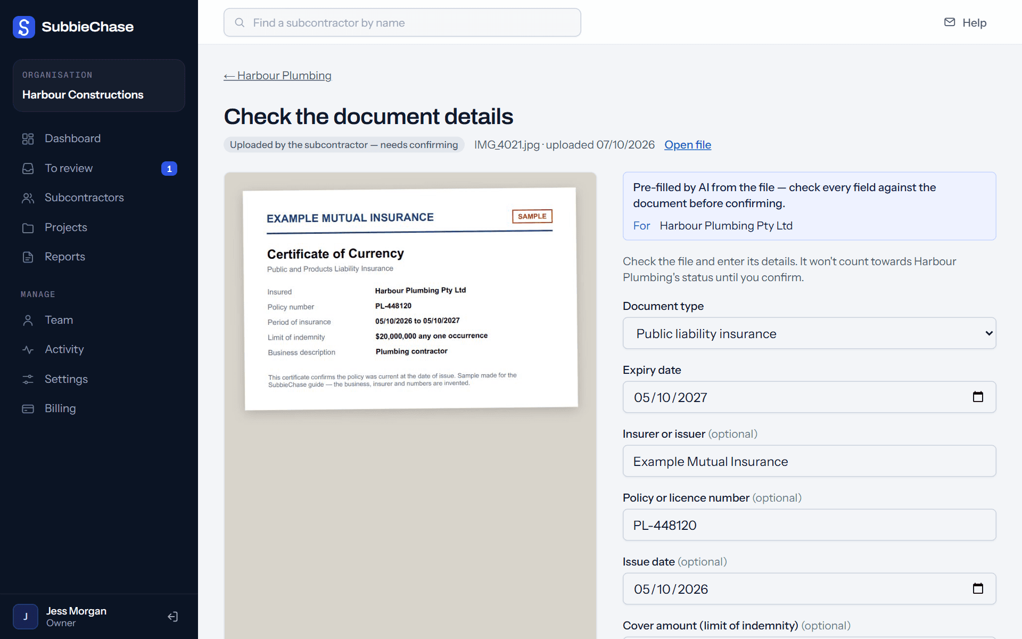Click the Team person icon
Screen dimensions: 1022x639
coord(28,320)
